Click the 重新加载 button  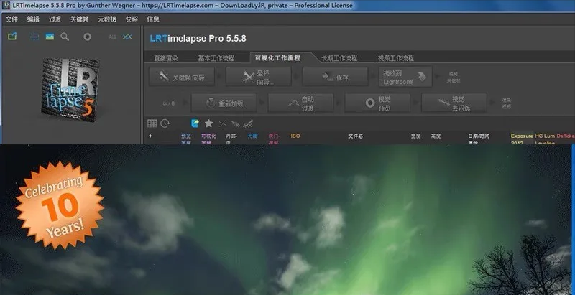click(x=224, y=103)
